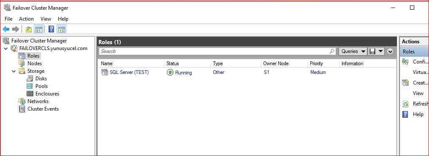Open the View menu

[x=46, y=19]
